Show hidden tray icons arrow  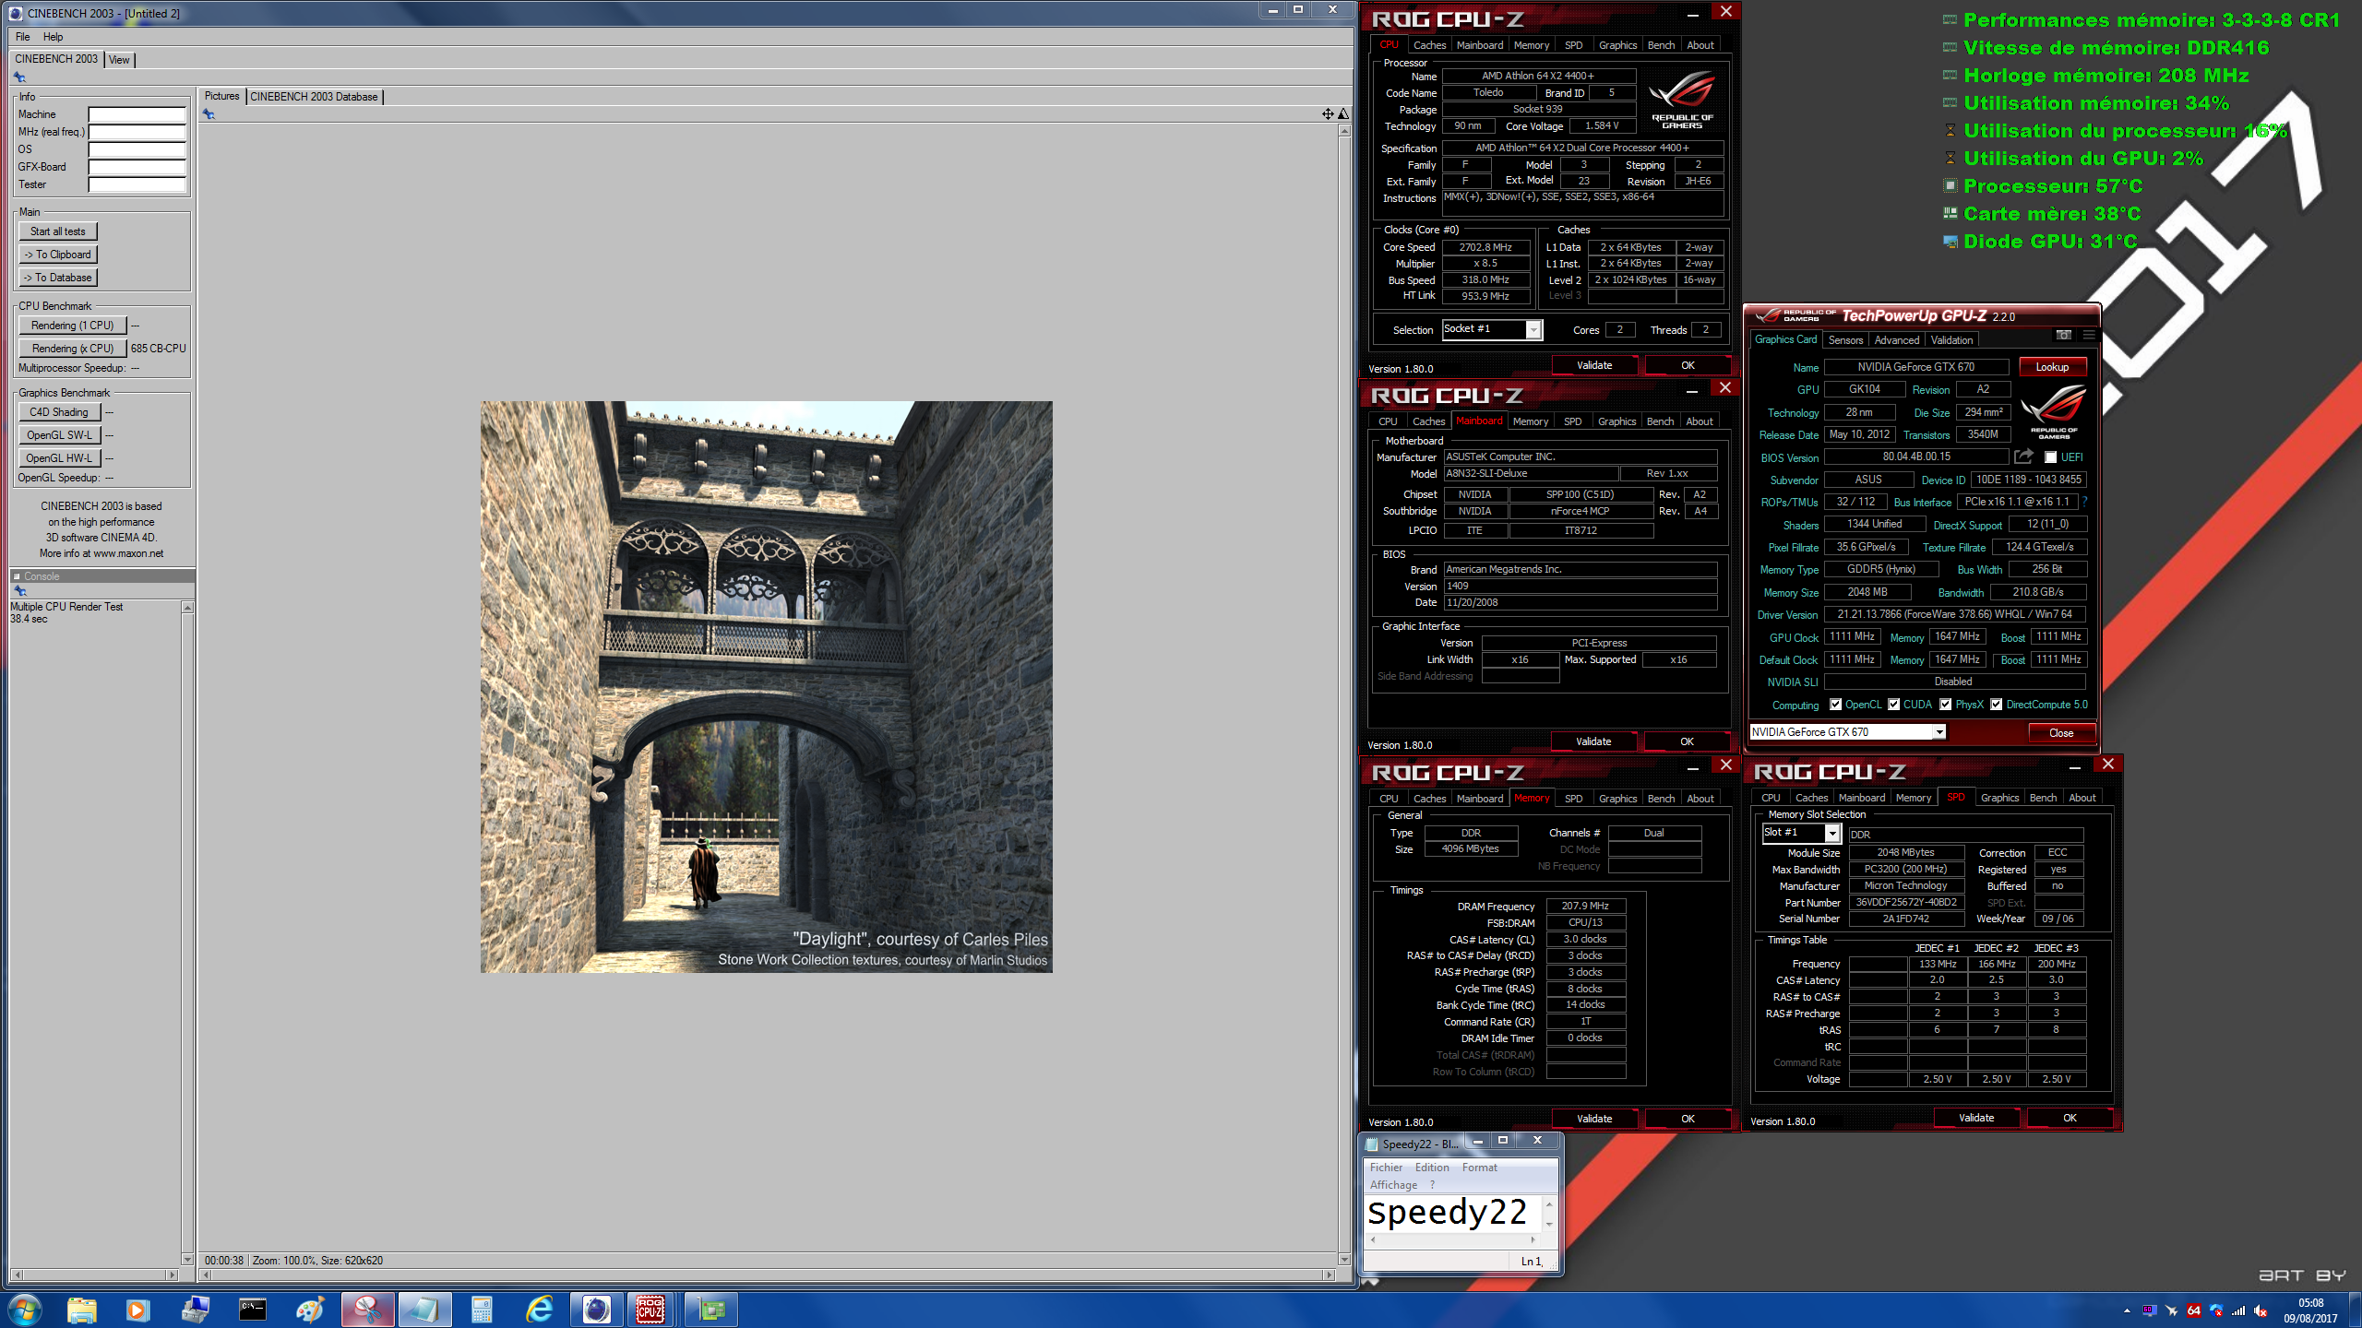pos(2127,1310)
